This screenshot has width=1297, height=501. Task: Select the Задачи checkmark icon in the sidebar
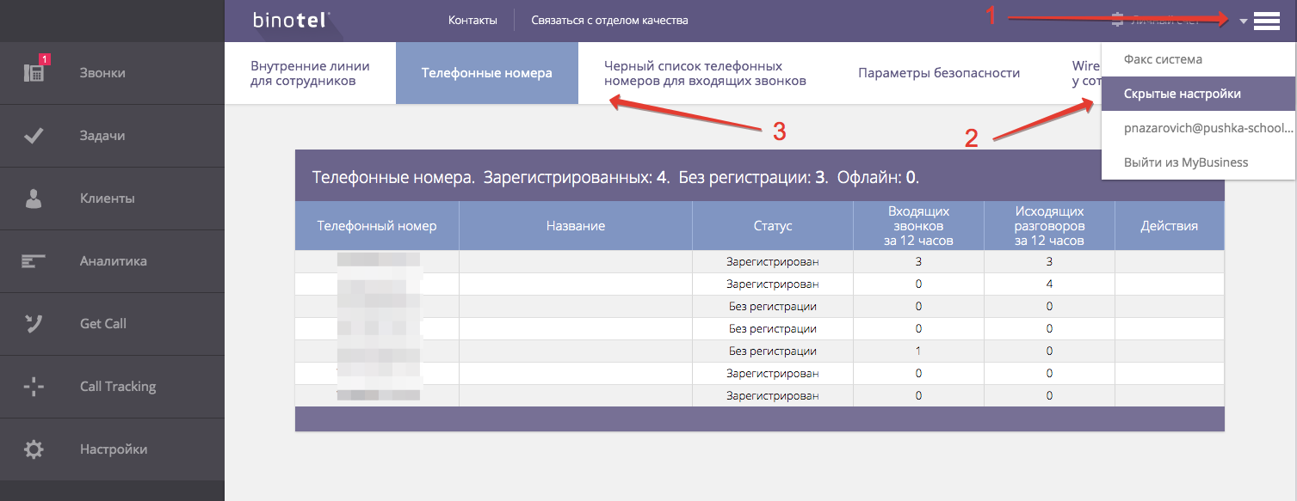coord(34,135)
